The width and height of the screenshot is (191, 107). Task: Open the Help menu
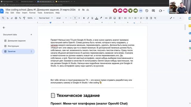tap(58, 13)
